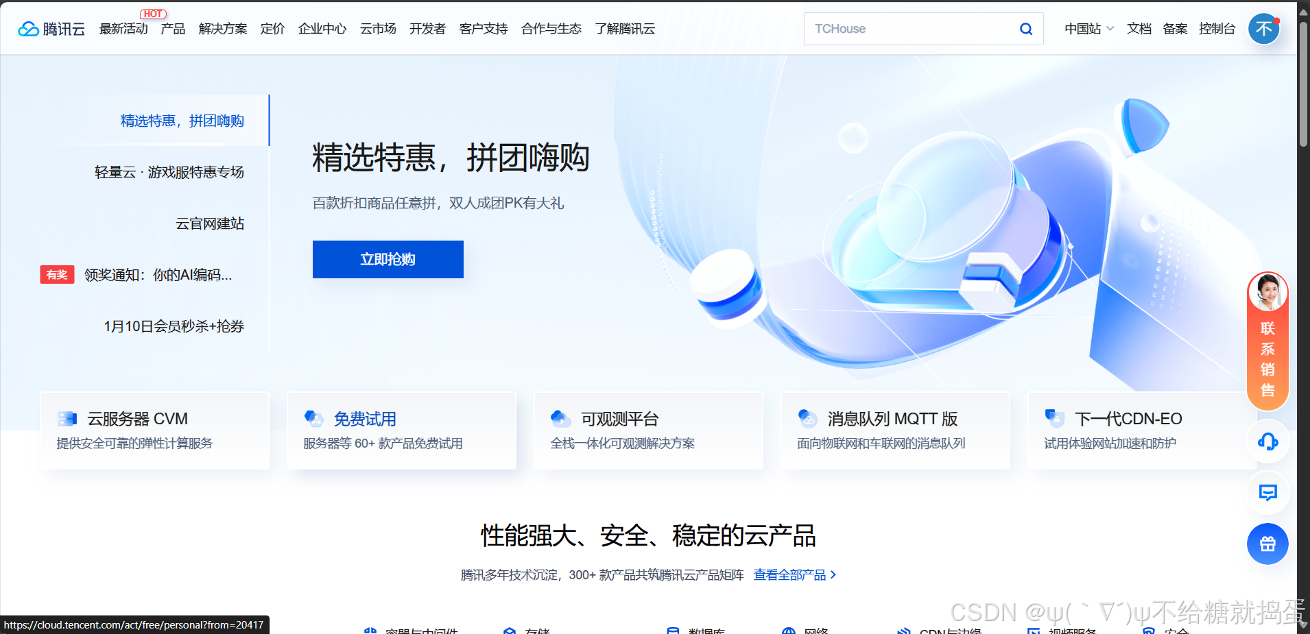Open the 下一代CDN-EO card title
The height and width of the screenshot is (634, 1310).
point(1128,419)
